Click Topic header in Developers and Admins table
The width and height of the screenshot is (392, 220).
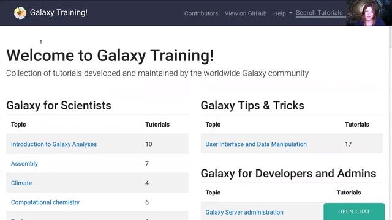(x=213, y=193)
